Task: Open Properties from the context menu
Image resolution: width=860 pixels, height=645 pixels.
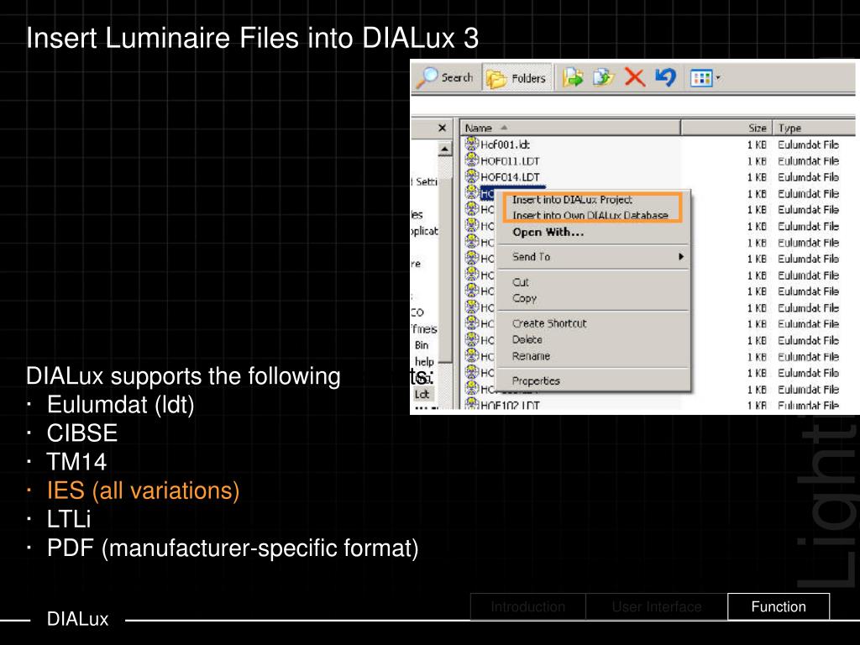Action: point(536,380)
